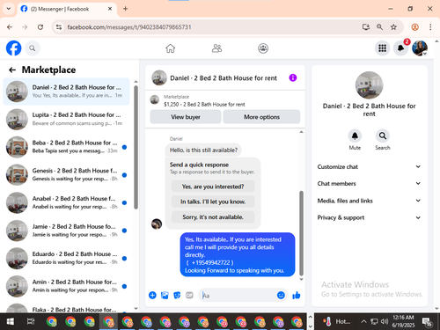Choose a GIF icon in composer
440x330 pixels.
click(x=189, y=295)
